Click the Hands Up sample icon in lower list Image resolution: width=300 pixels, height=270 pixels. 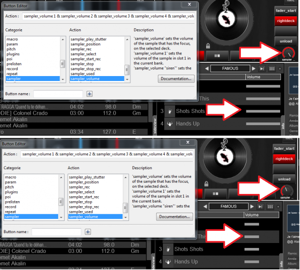(x=168, y=261)
